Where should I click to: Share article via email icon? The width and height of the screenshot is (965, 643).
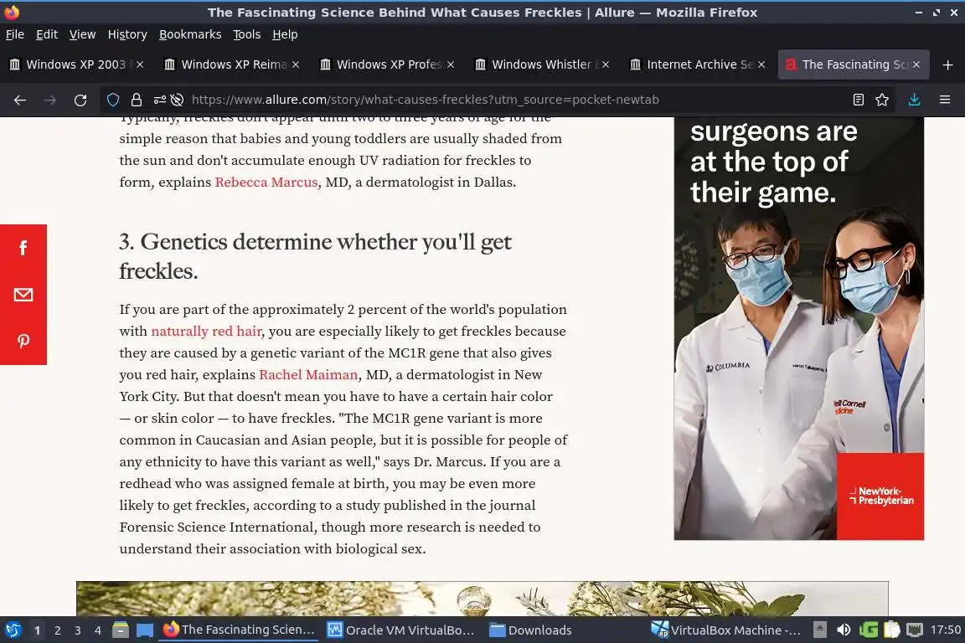(x=23, y=295)
